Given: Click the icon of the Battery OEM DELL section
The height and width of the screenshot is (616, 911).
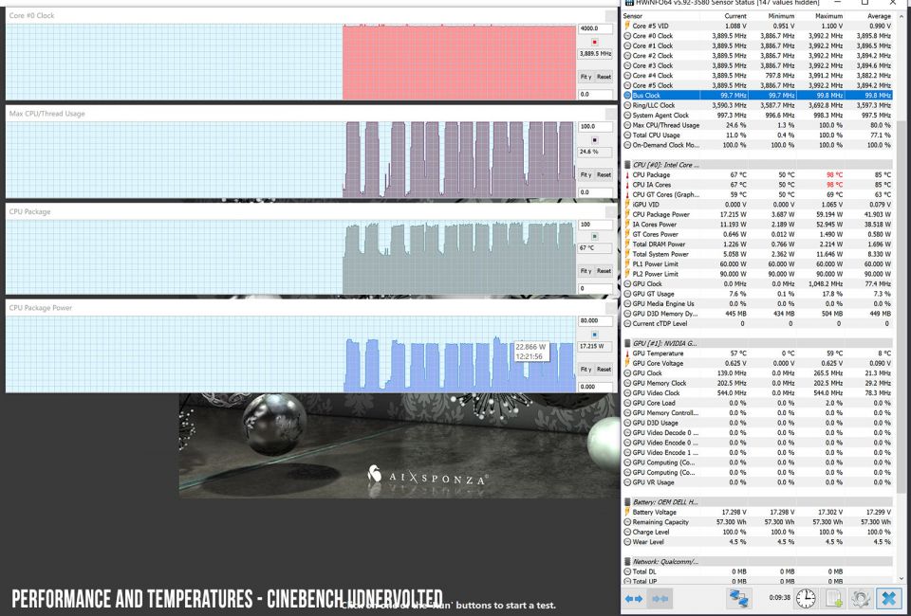Looking at the screenshot, I should [627, 502].
